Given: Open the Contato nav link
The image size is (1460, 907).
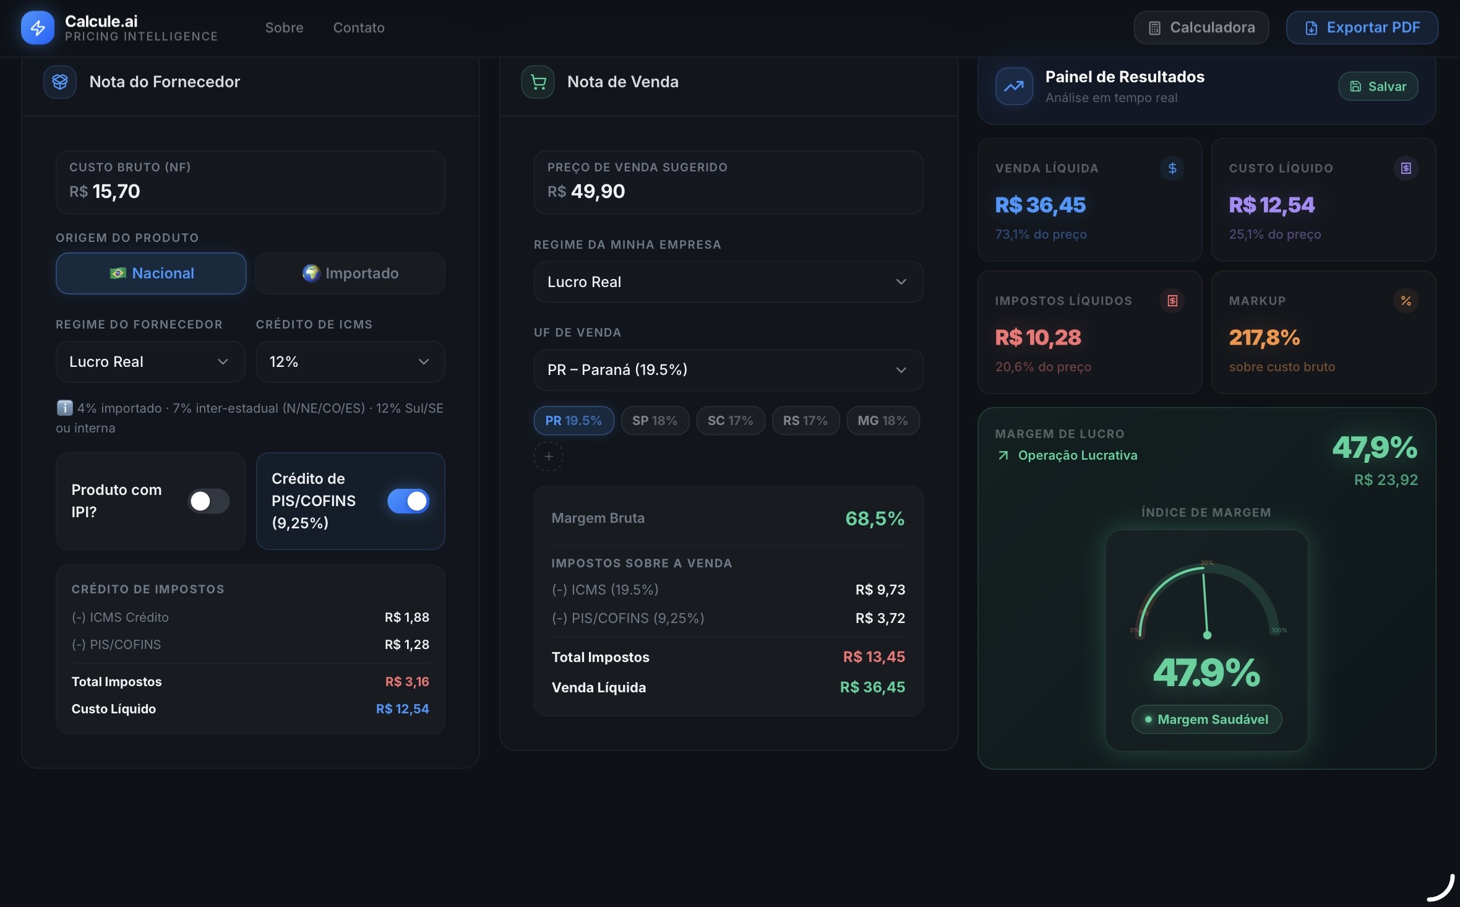Looking at the screenshot, I should click(x=359, y=28).
